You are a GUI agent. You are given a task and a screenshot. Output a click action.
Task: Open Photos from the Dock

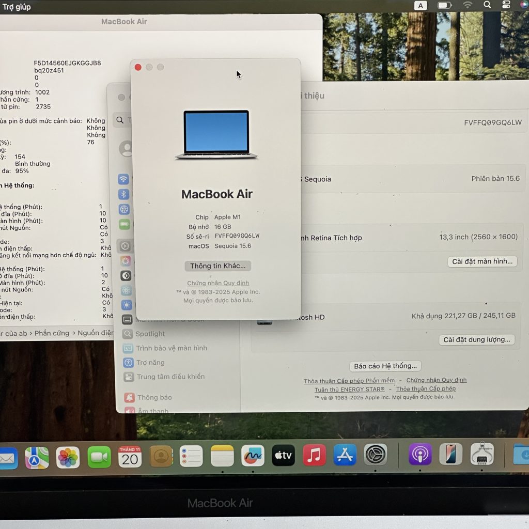click(68, 456)
